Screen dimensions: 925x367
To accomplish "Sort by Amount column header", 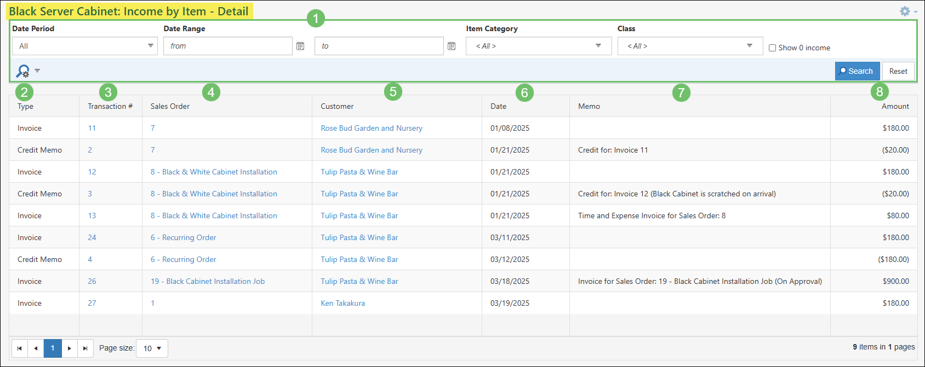I will click(895, 106).
